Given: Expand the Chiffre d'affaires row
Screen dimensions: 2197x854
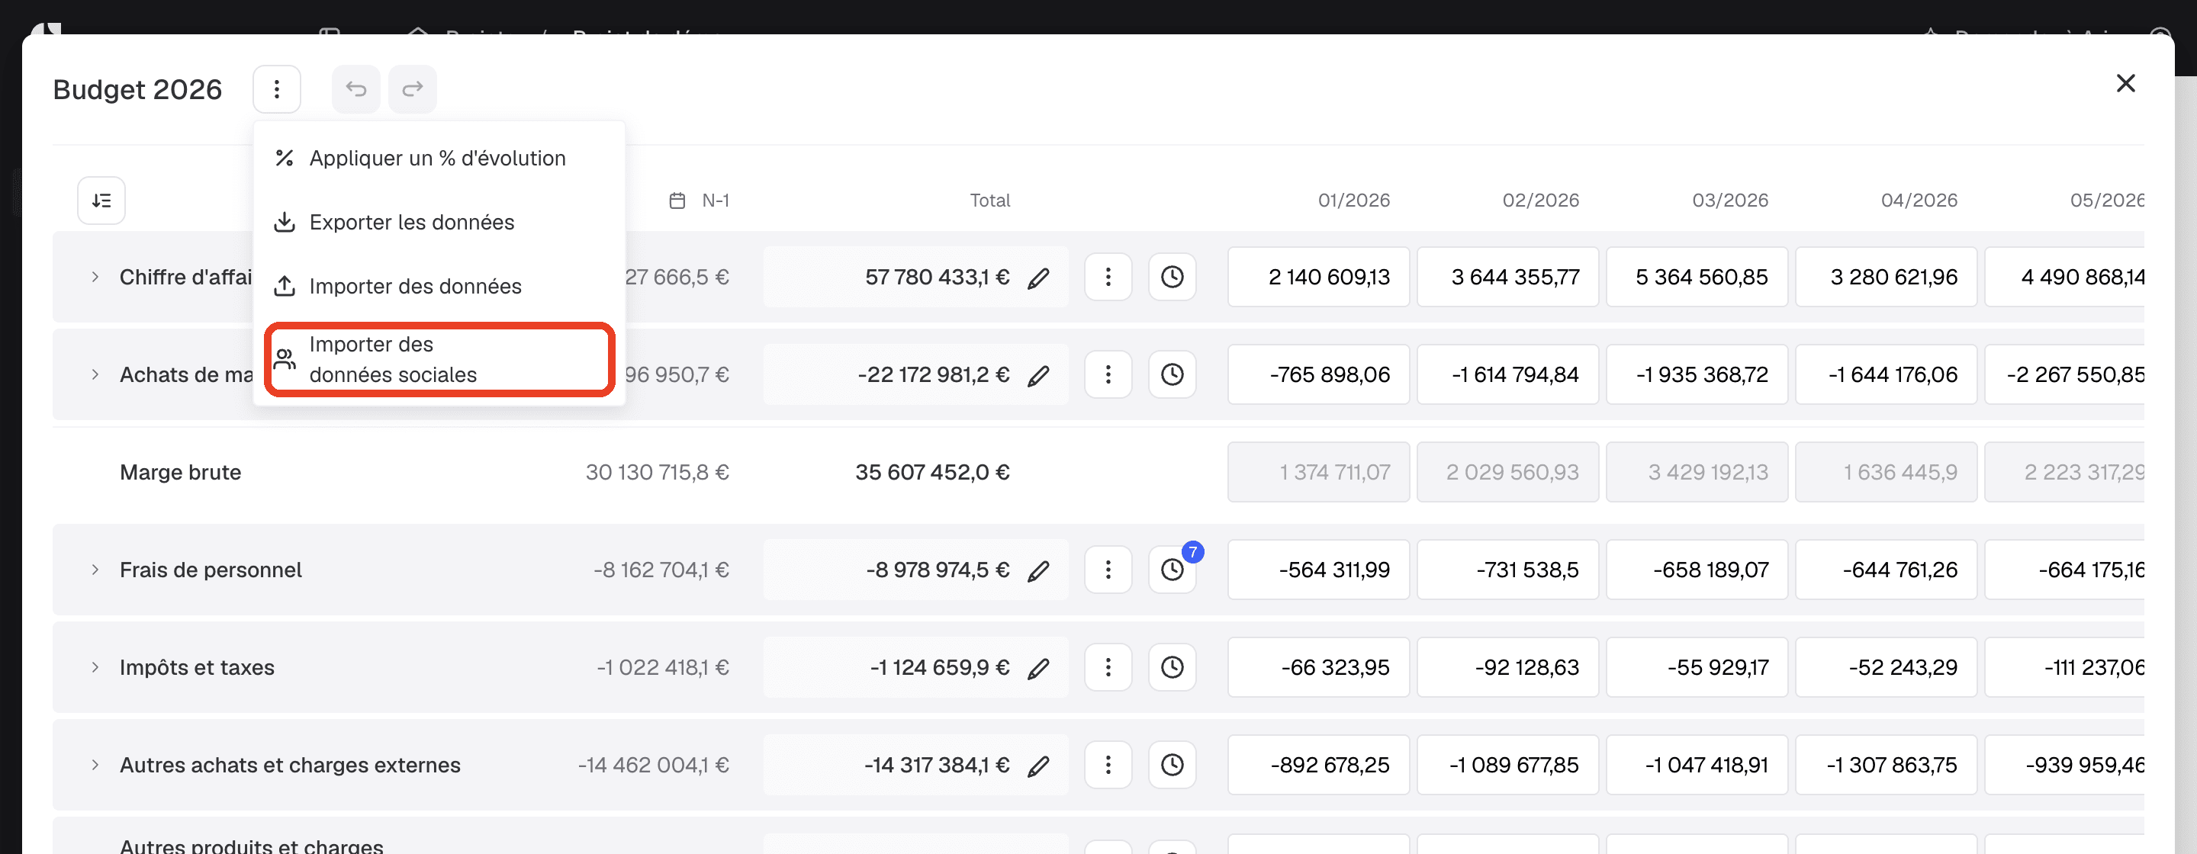Looking at the screenshot, I should point(95,277).
